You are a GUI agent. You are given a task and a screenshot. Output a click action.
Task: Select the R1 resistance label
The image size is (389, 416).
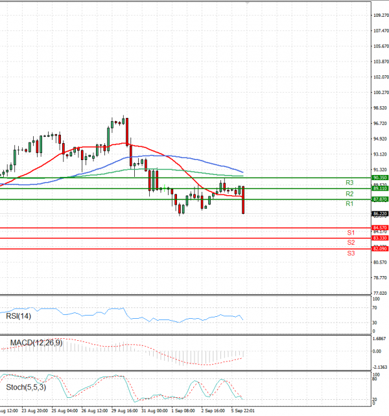349,203
